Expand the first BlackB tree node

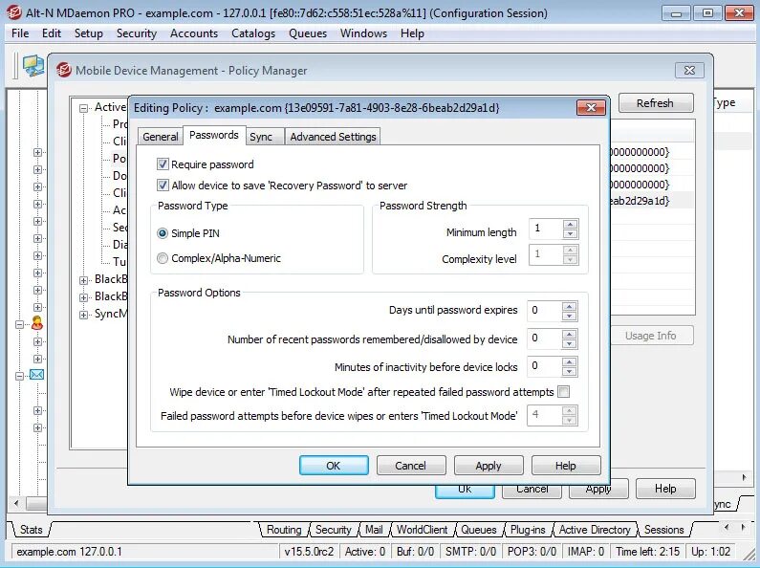click(83, 280)
